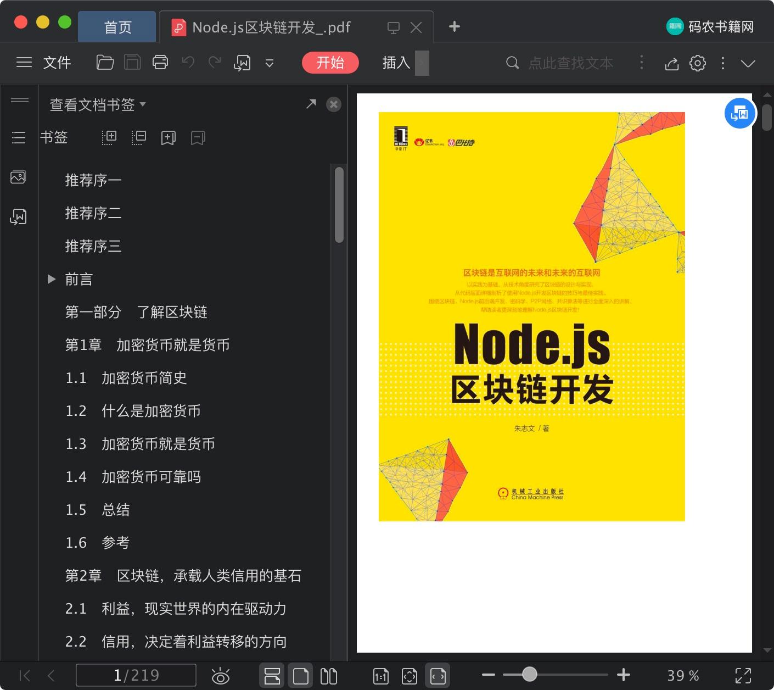Open bookmark 1.2 什么是加密货币
Viewport: 774px width, 690px height.
[x=133, y=411]
